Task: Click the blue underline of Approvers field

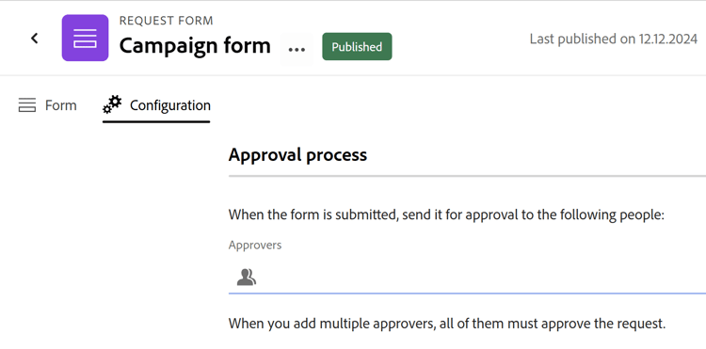Action: 467,293
